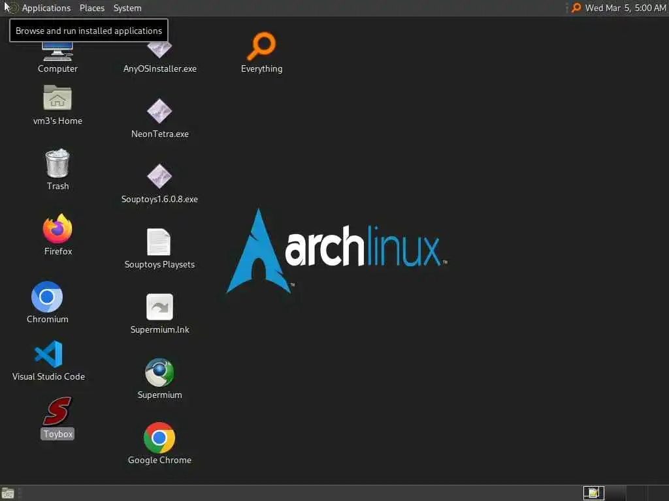
Task: Click the orange search icon in top panel
Action: [x=576, y=8]
